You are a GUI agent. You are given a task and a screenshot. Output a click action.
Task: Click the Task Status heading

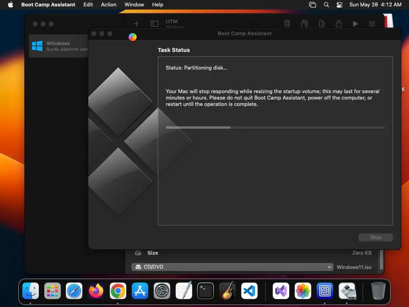(x=174, y=50)
